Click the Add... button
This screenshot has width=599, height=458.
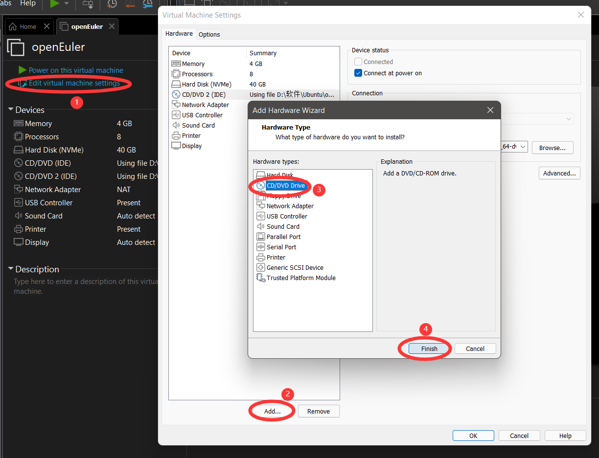(x=273, y=411)
